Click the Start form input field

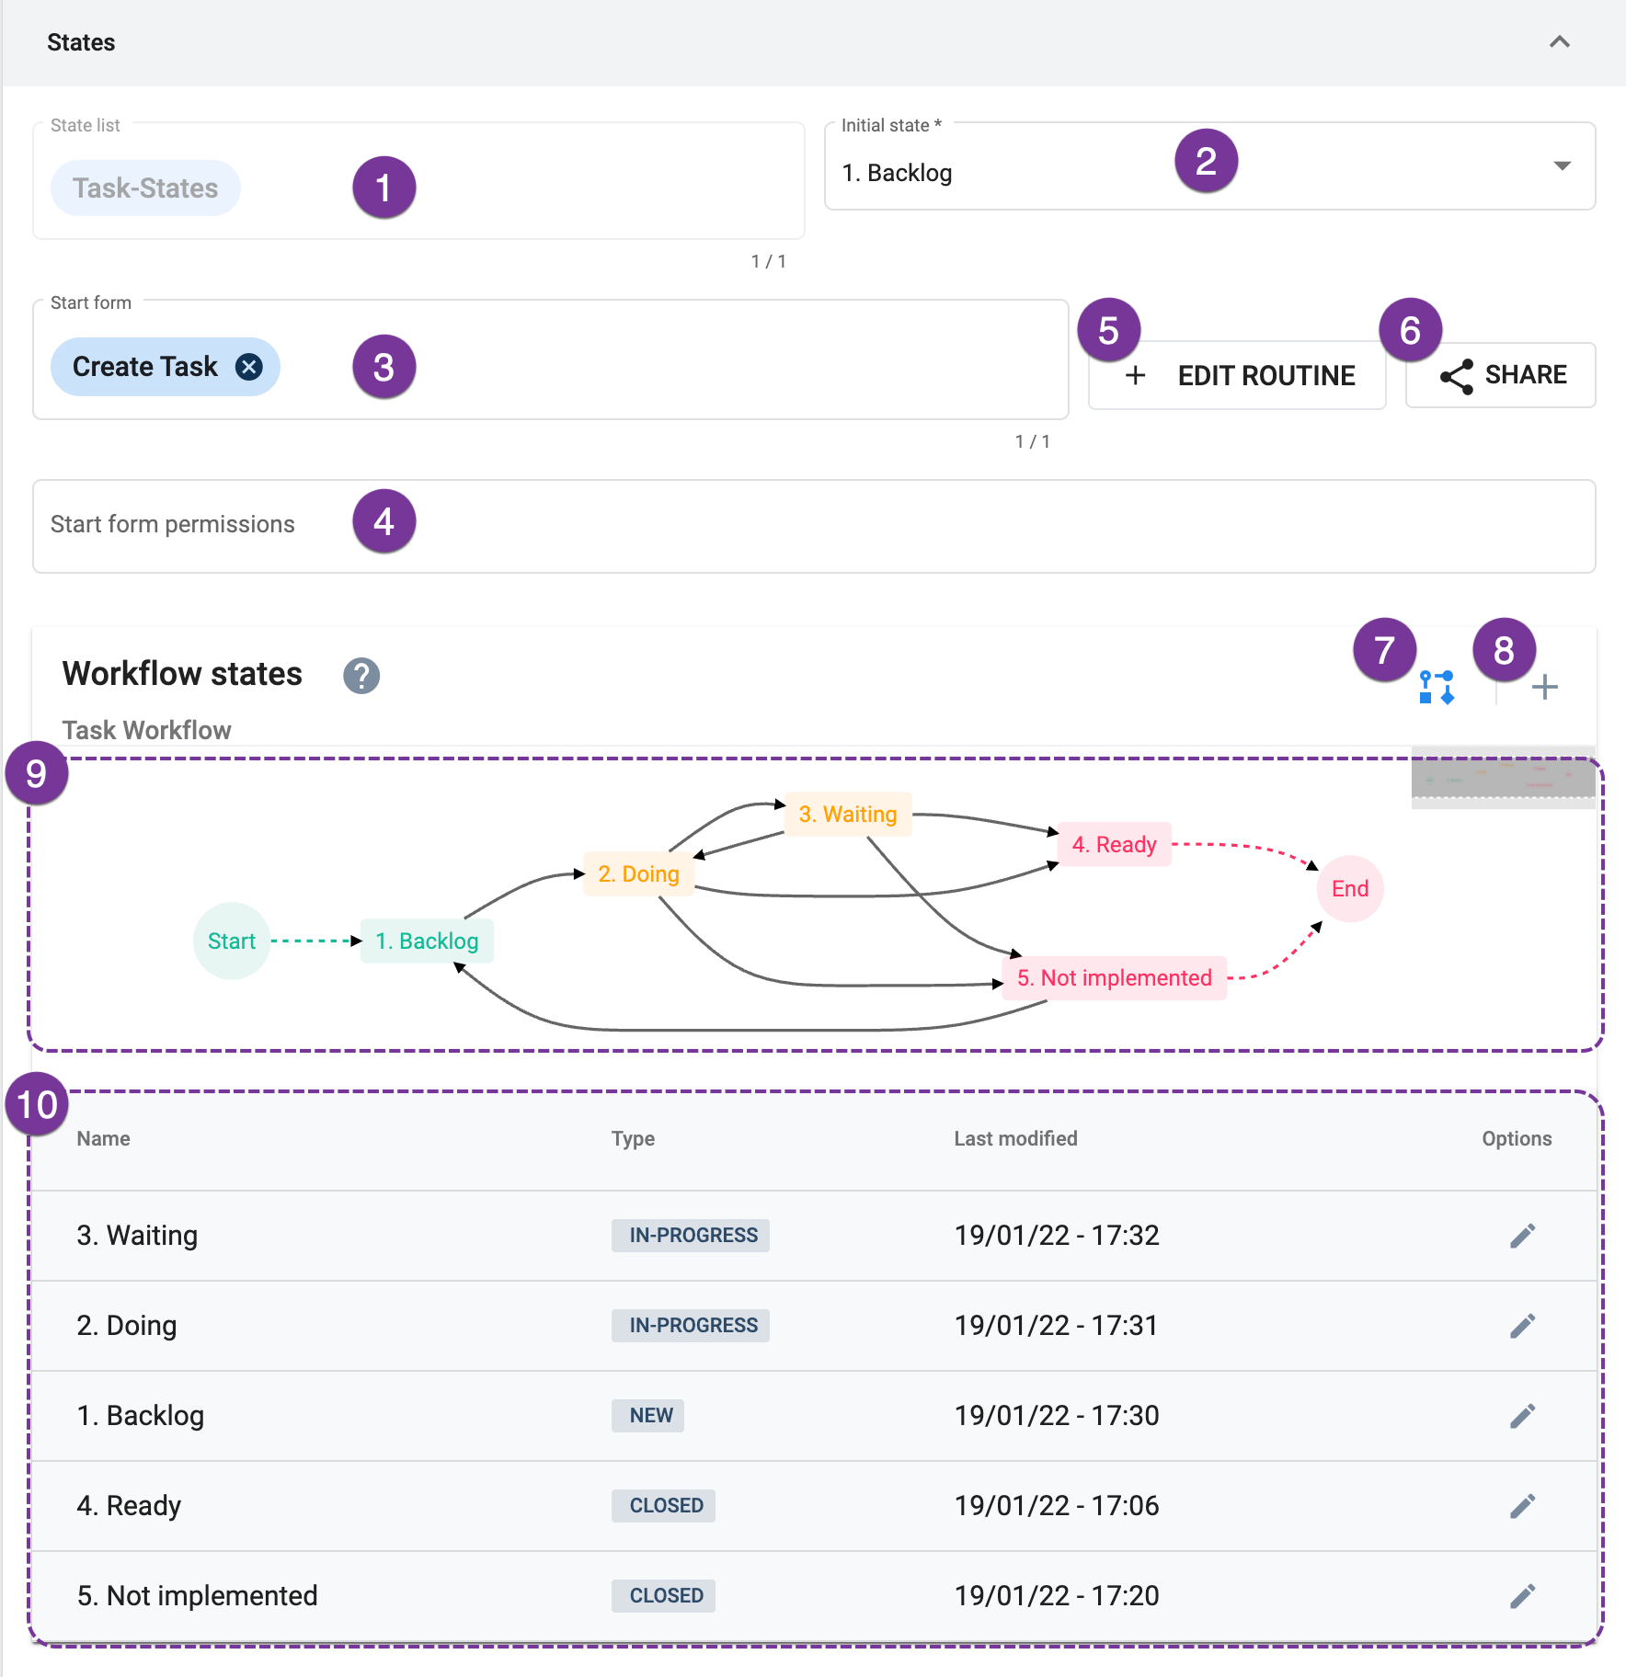click(551, 359)
